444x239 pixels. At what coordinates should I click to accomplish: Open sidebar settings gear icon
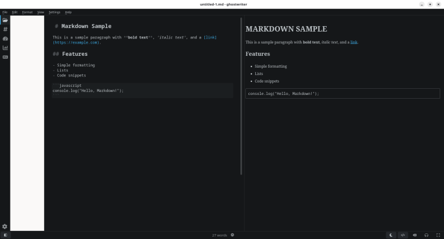click(x=5, y=227)
